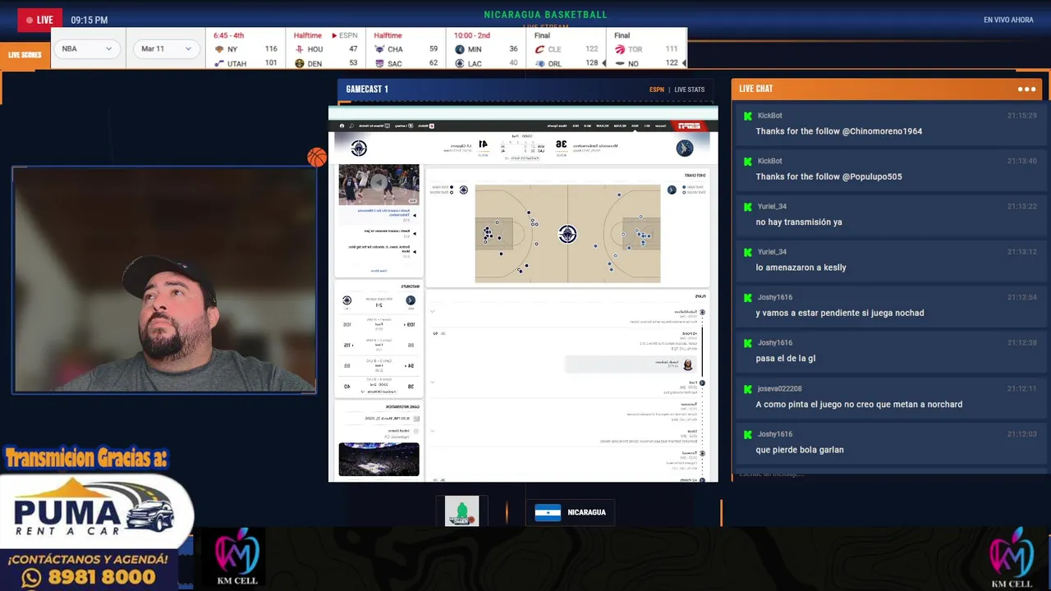1051x591 pixels.
Task: Click KickBot message thanking Chinomoreno1964
Action: tap(839, 131)
